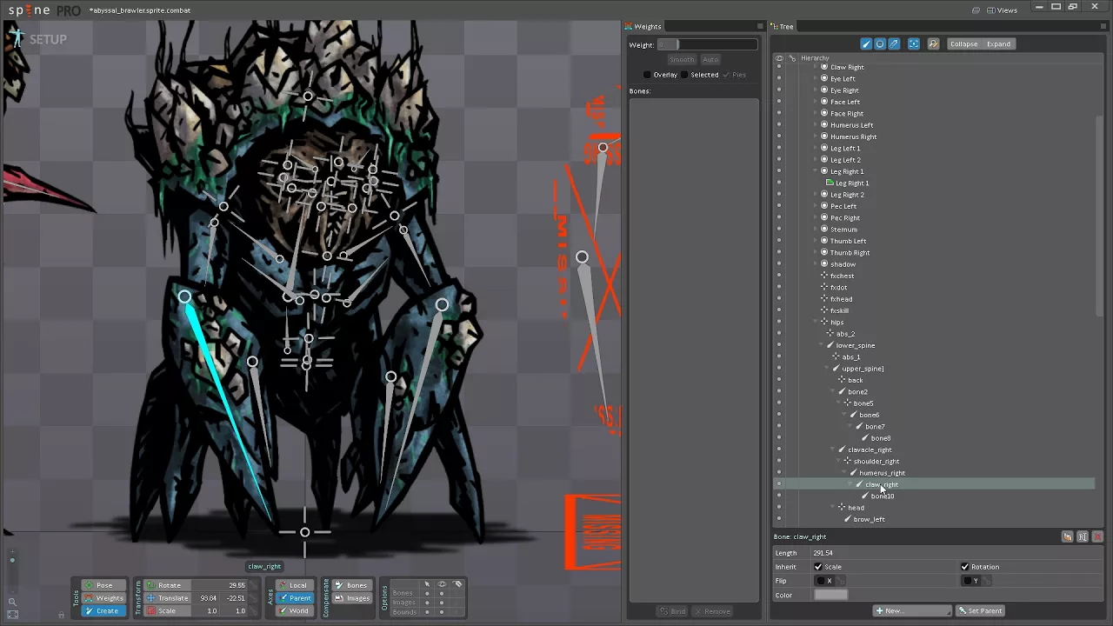The image size is (1113, 626).
Task: Click the Set Parent button
Action: (980, 611)
